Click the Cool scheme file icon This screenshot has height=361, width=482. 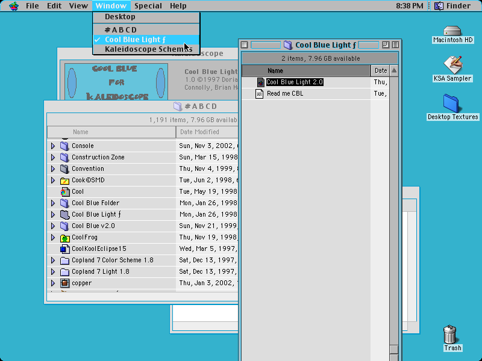(64, 191)
